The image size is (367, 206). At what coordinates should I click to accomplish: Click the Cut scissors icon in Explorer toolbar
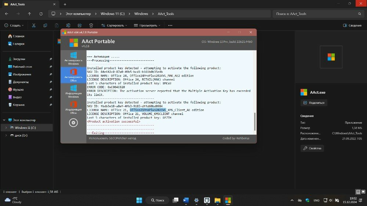pos(34,25)
